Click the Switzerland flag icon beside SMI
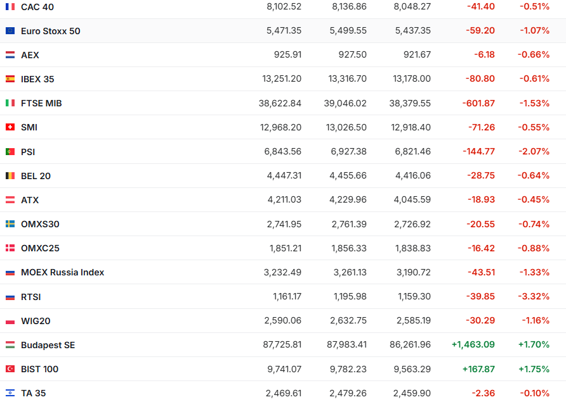The width and height of the screenshot is (566, 402). [x=10, y=127]
